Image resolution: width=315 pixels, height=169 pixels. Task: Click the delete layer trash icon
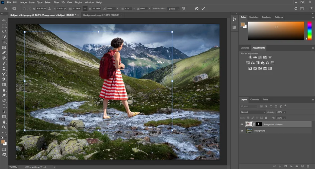pyautogui.click(x=308, y=166)
